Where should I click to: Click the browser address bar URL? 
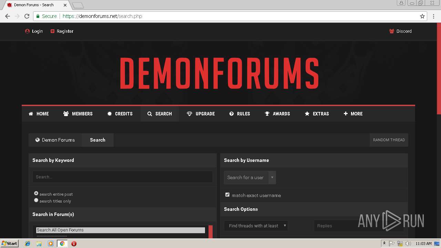pyautogui.click(x=102, y=16)
